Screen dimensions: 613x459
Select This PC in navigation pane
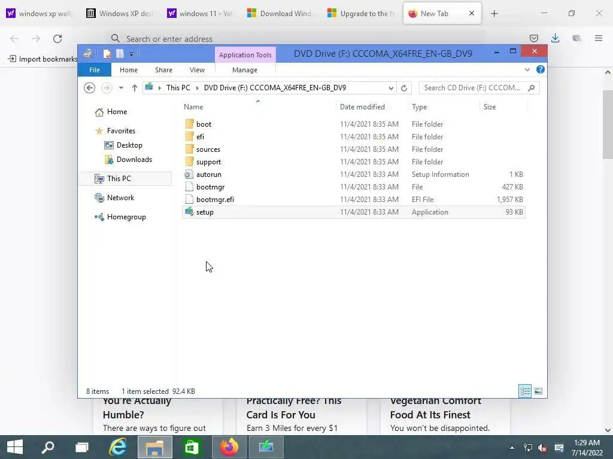pyautogui.click(x=119, y=178)
